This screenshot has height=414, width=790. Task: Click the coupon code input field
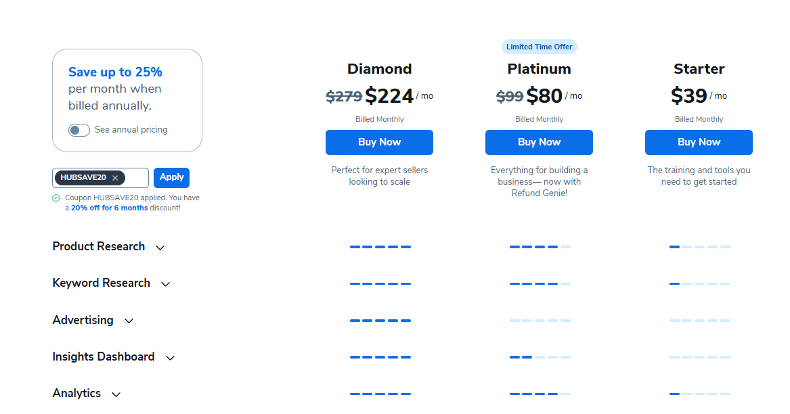[x=137, y=178]
